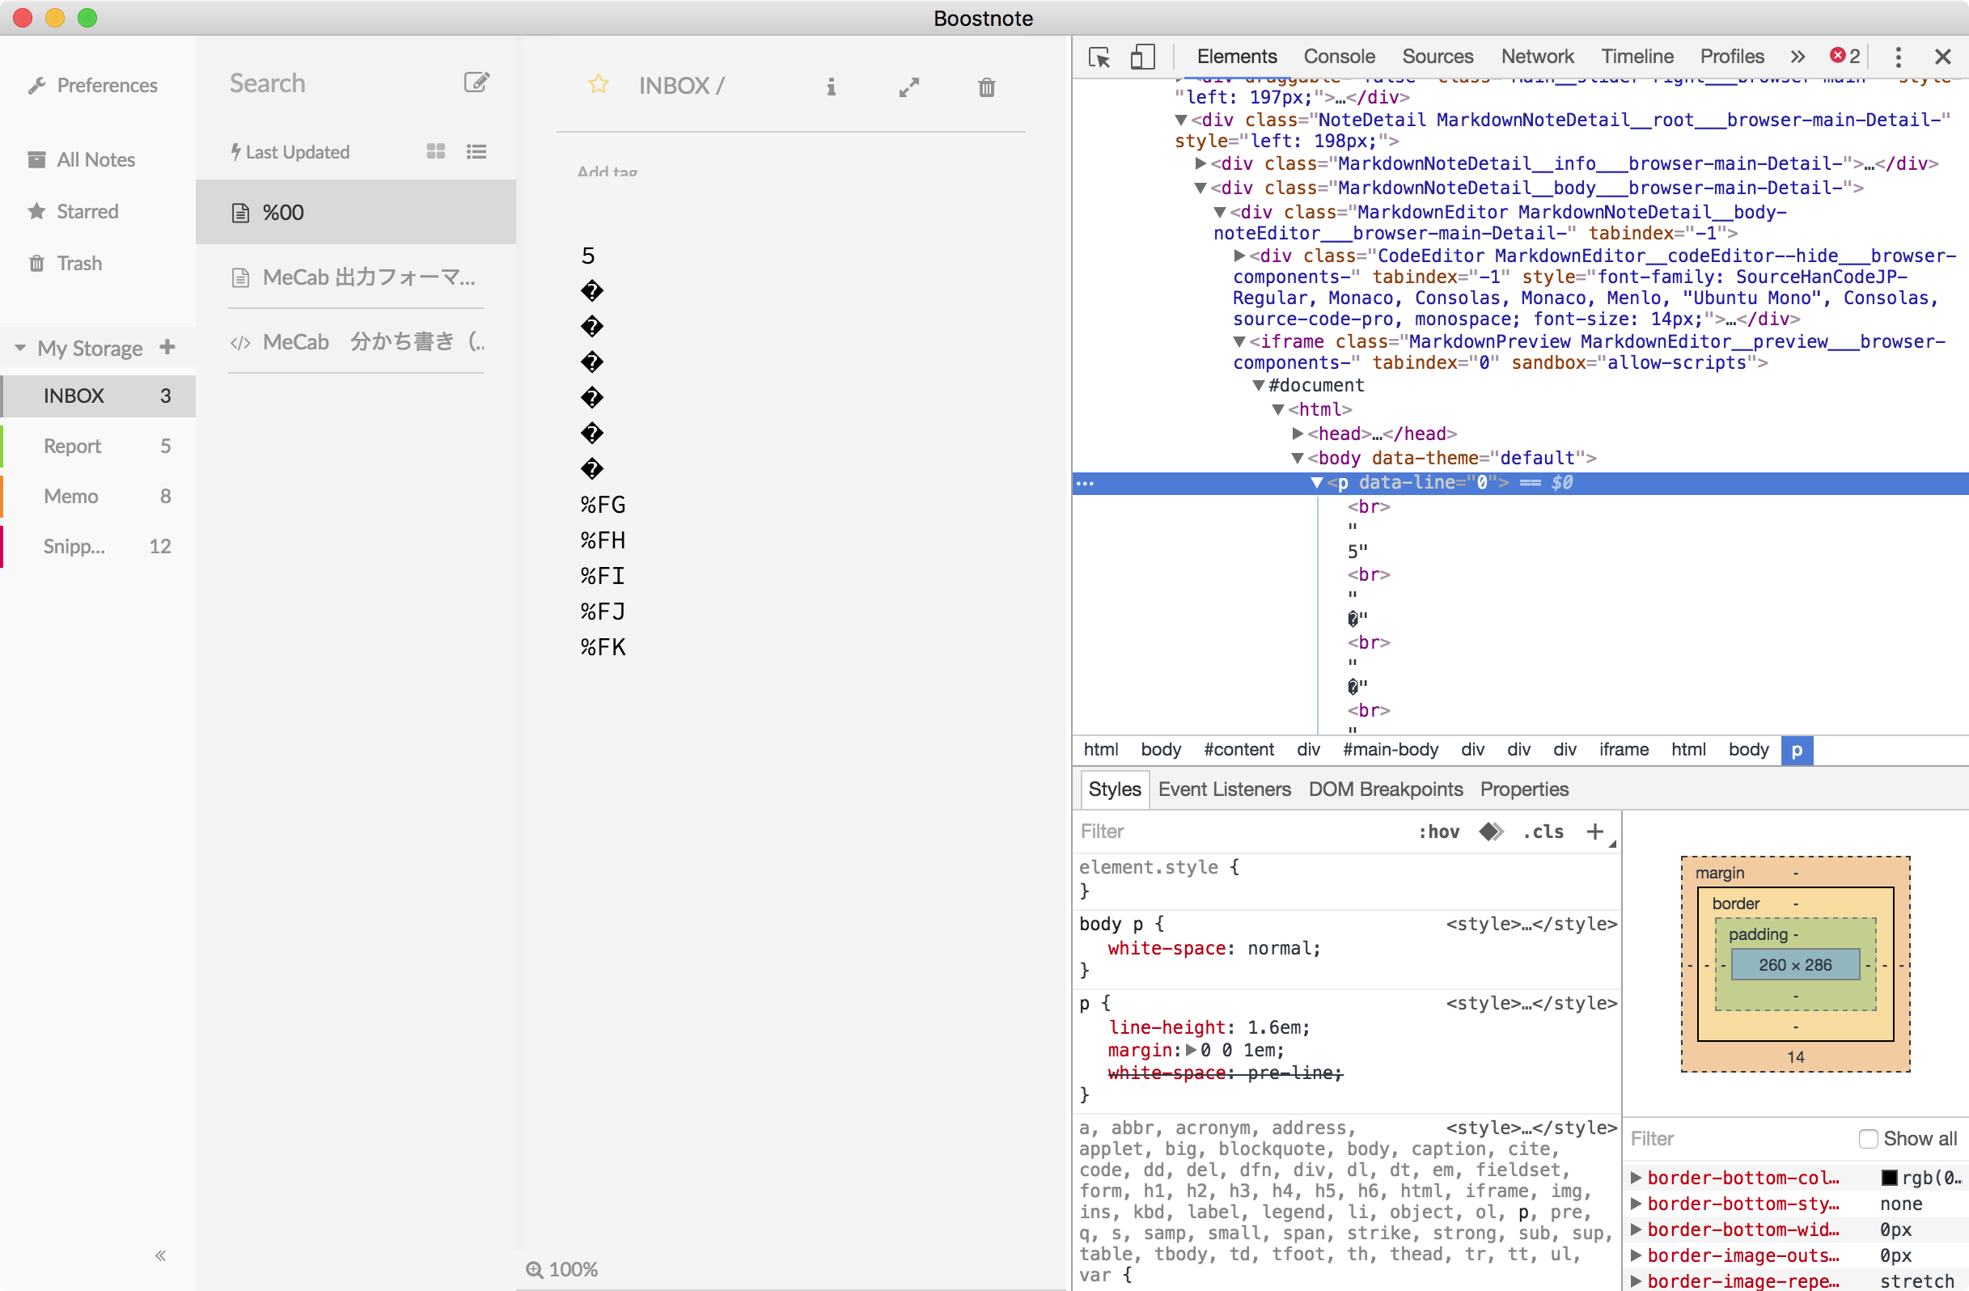Toggle the device toolbar icon
Screen dimensions: 1969x1291
(1142, 57)
